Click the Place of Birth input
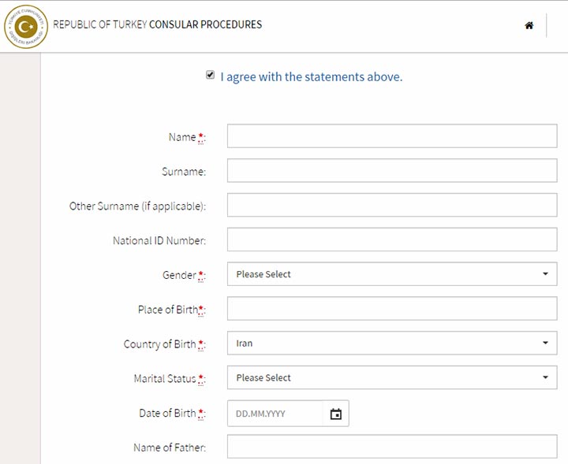Viewport: 568px width, 464px height. [x=392, y=309]
